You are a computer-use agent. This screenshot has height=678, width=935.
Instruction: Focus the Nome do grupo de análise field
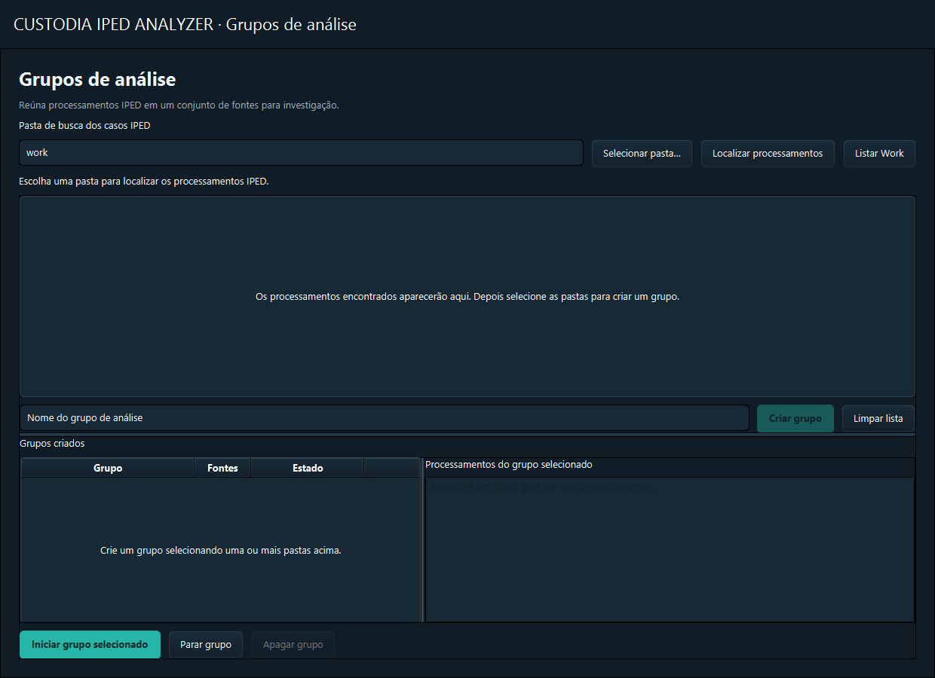[x=385, y=417]
